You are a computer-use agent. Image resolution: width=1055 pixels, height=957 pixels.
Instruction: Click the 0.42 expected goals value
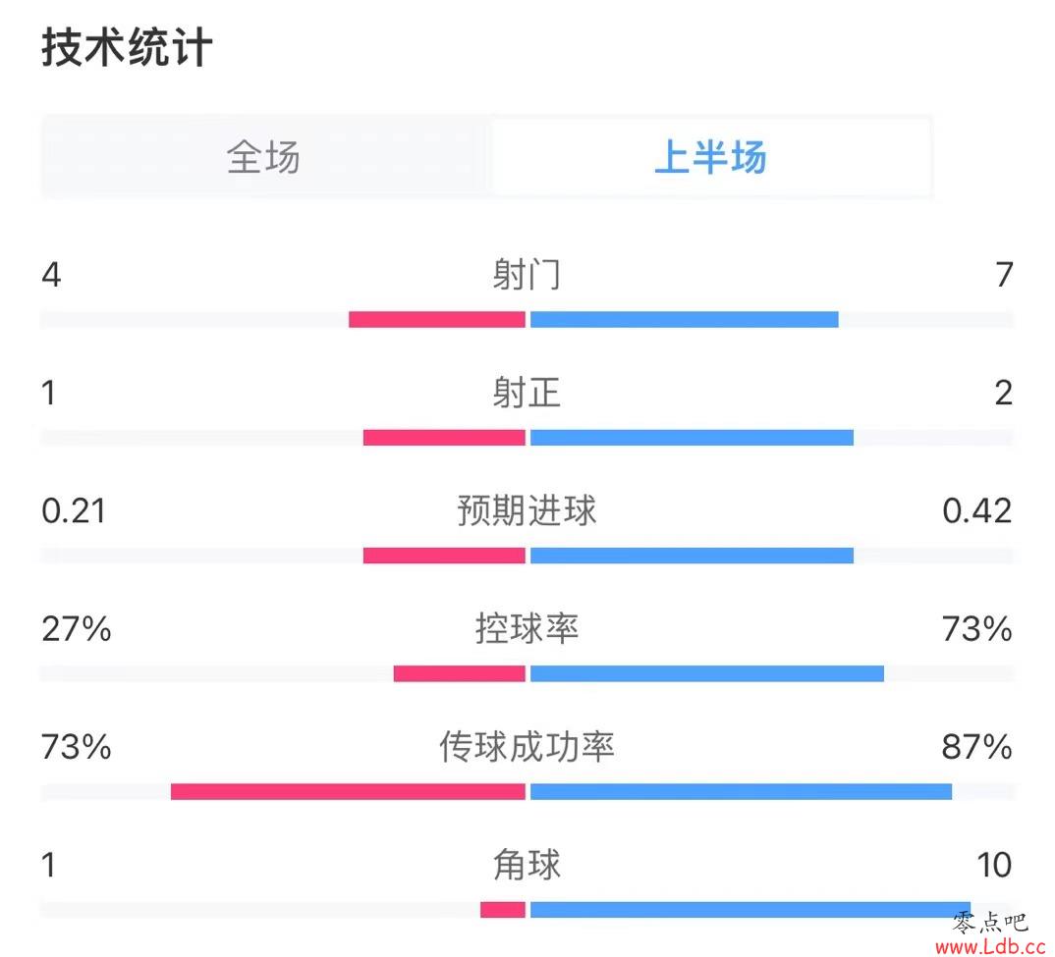click(x=977, y=511)
